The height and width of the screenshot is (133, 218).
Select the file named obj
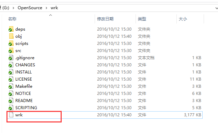coord(19,36)
